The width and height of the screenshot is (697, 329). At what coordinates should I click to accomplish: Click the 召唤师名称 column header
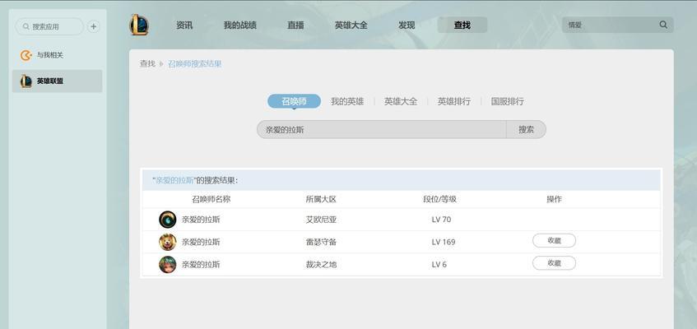(211, 199)
